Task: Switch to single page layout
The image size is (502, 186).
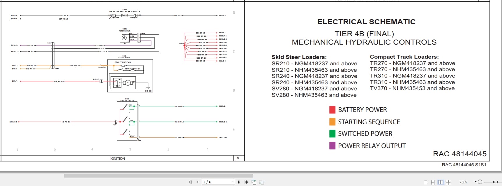Action: [425, 182]
